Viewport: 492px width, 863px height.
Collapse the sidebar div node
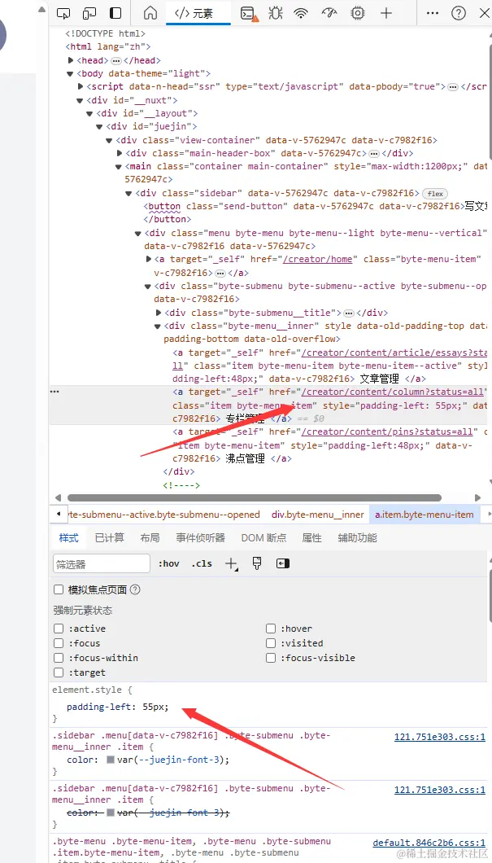(x=129, y=194)
